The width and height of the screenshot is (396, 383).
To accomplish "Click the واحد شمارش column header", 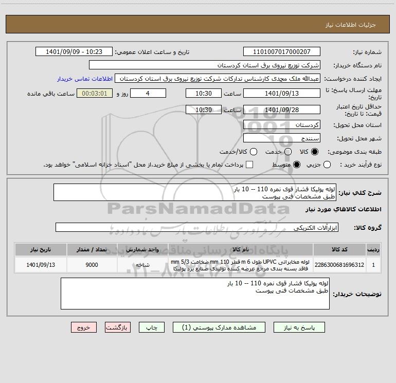I will (x=142, y=249).
